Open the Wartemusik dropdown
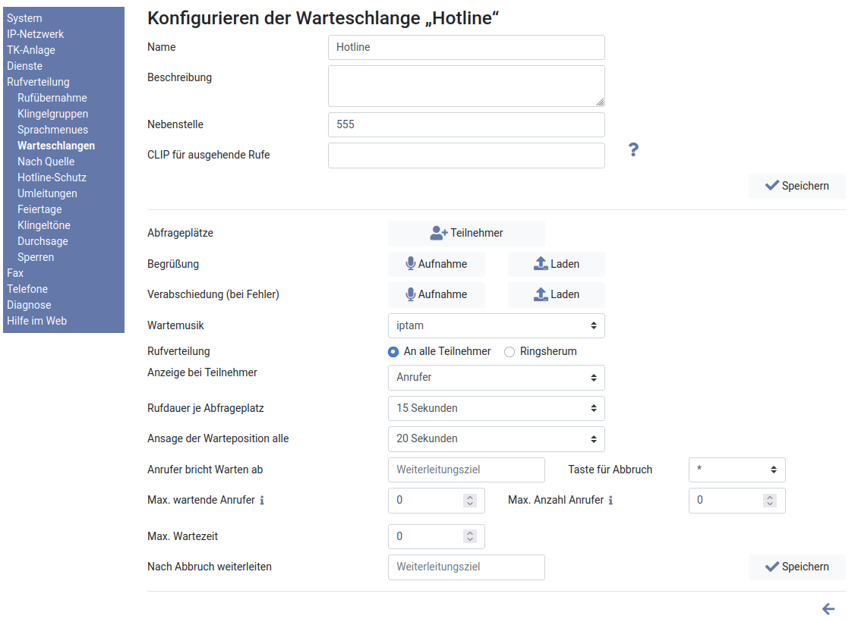This screenshot has width=858, height=622. tap(496, 325)
